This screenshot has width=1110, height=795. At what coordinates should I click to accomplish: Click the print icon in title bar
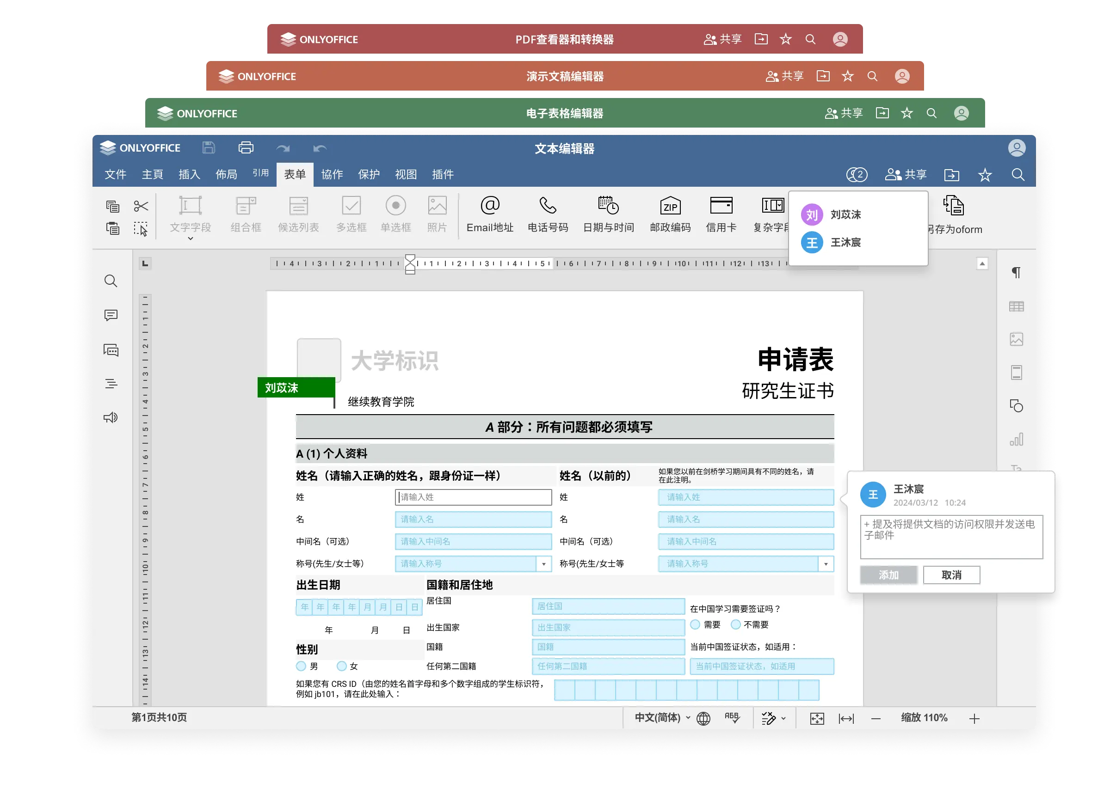click(246, 148)
